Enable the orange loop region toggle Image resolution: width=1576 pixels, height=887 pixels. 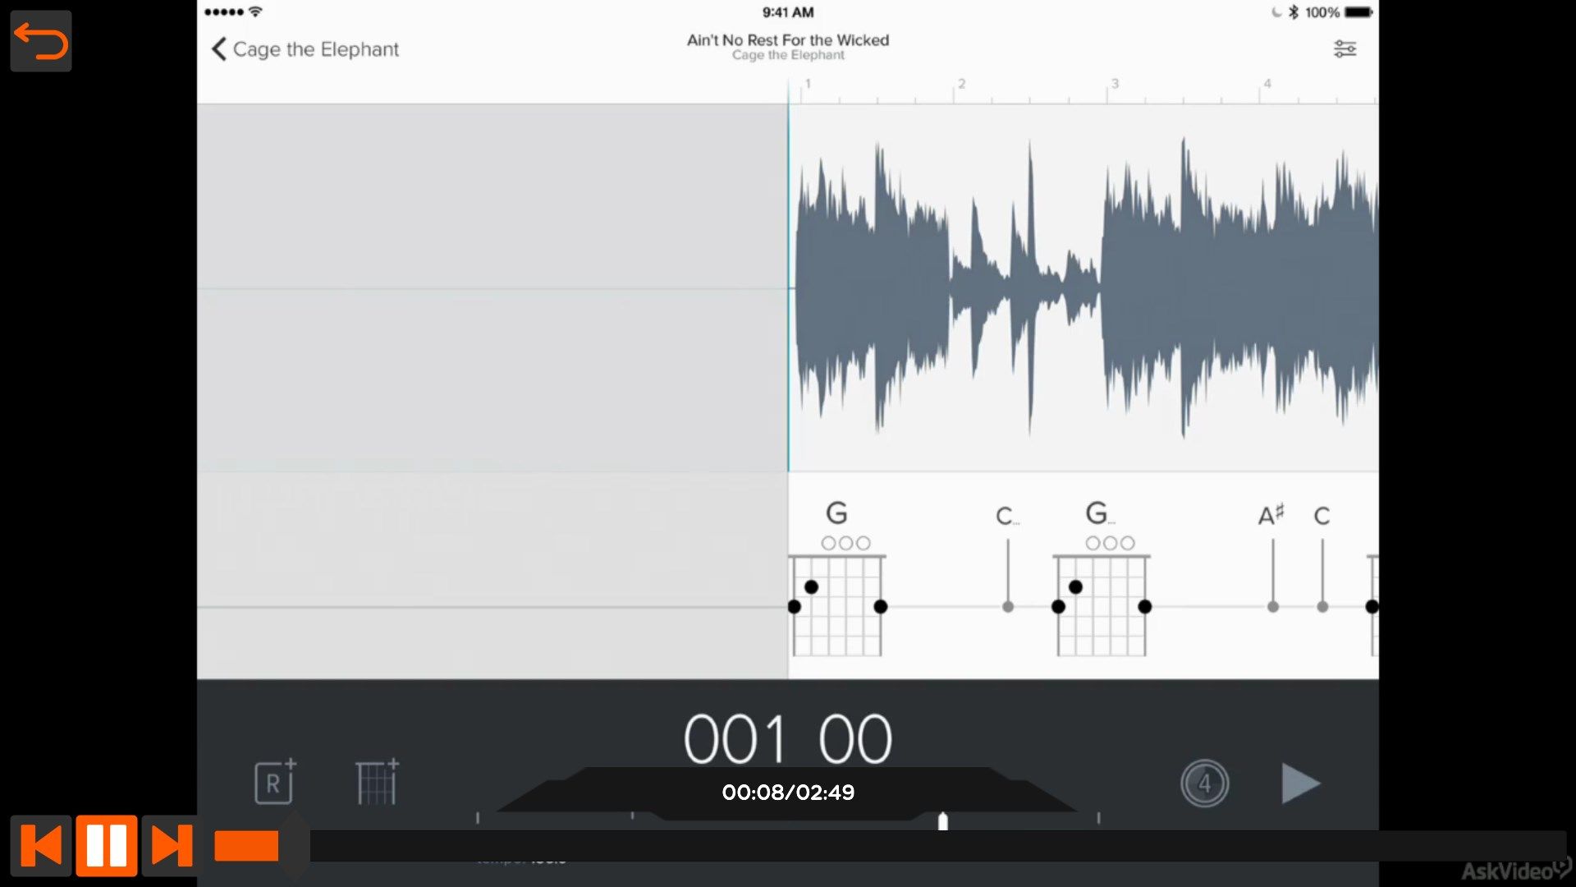click(245, 846)
